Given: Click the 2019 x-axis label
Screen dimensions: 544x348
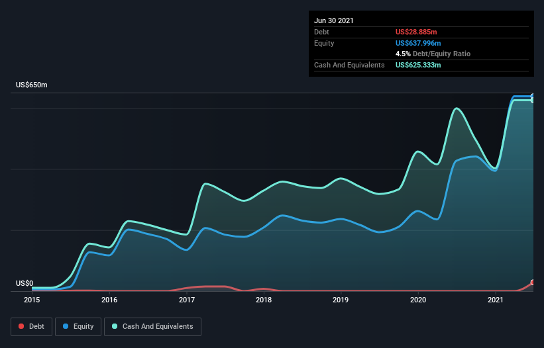Looking at the screenshot, I should [x=341, y=300].
